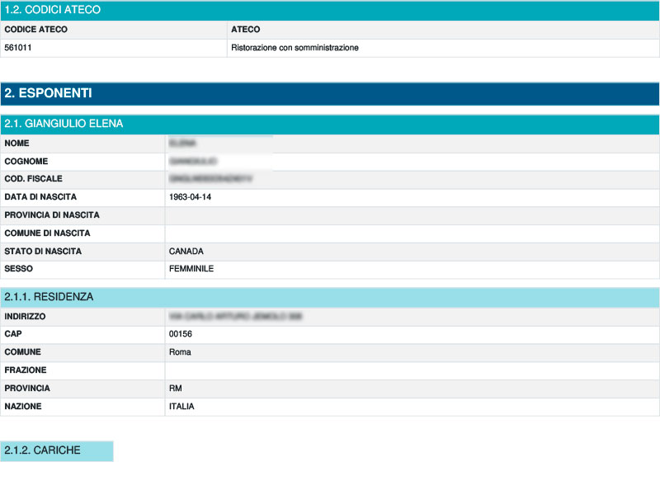The width and height of the screenshot is (660, 495).
Task: Select the COD. FISCALE field
Action: pos(35,179)
